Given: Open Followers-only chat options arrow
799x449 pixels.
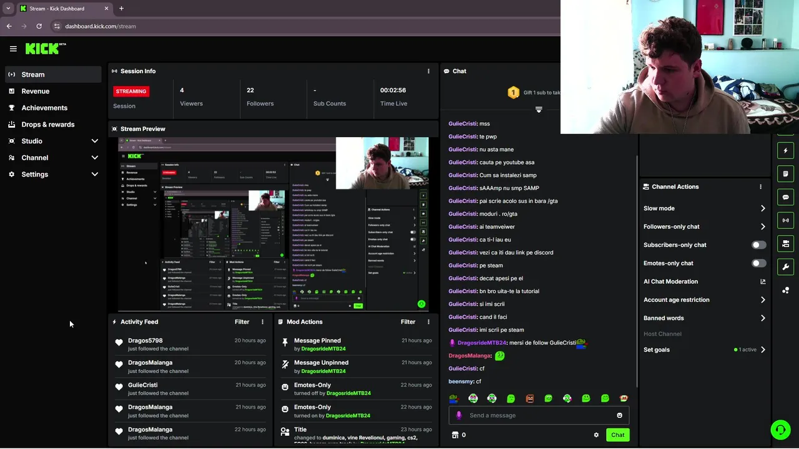Looking at the screenshot, I should [762, 227].
